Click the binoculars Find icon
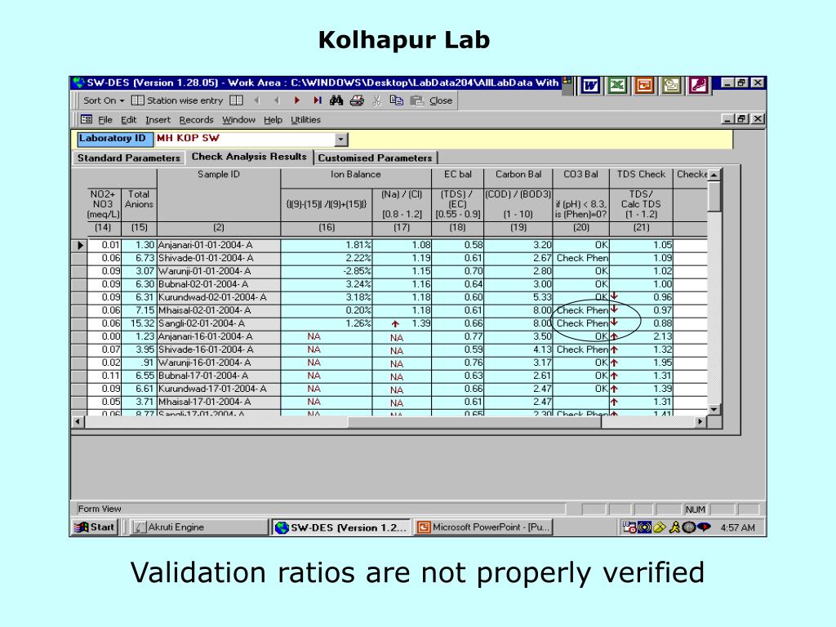Viewport: 836px width, 627px height. coord(336,100)
